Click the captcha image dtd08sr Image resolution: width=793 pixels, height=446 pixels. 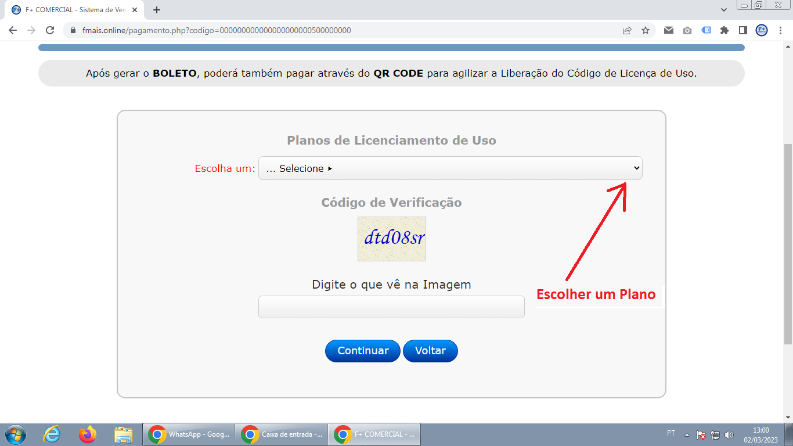coord(391,239)
